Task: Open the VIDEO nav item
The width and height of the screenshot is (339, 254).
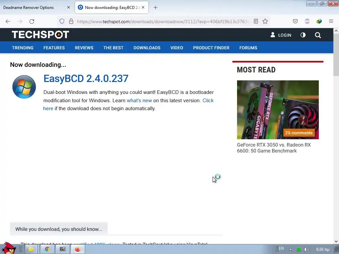Action: [177, 48]
